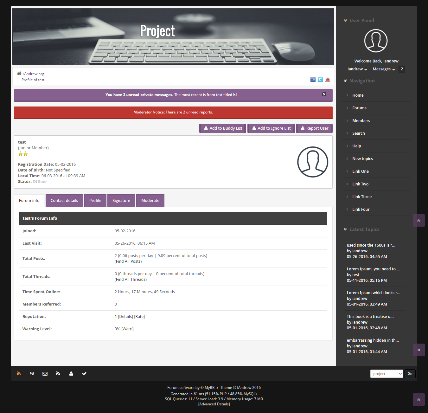The width and height of the screenshot is (428, 413).
Task: Open the Facebook social icon
Action: pyautogui.click(x=313, y=79)
